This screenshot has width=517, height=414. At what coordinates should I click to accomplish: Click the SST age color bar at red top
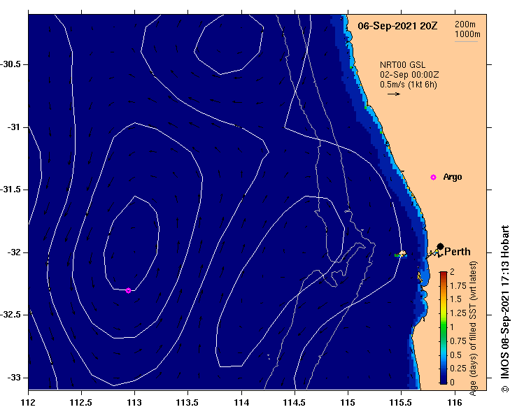point(444,274)
